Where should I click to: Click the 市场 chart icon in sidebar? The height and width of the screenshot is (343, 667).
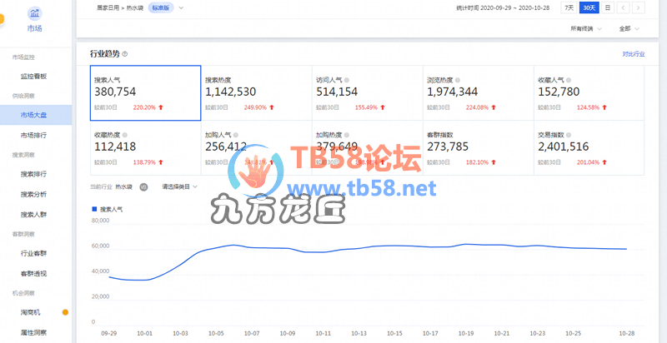(35, 13)
